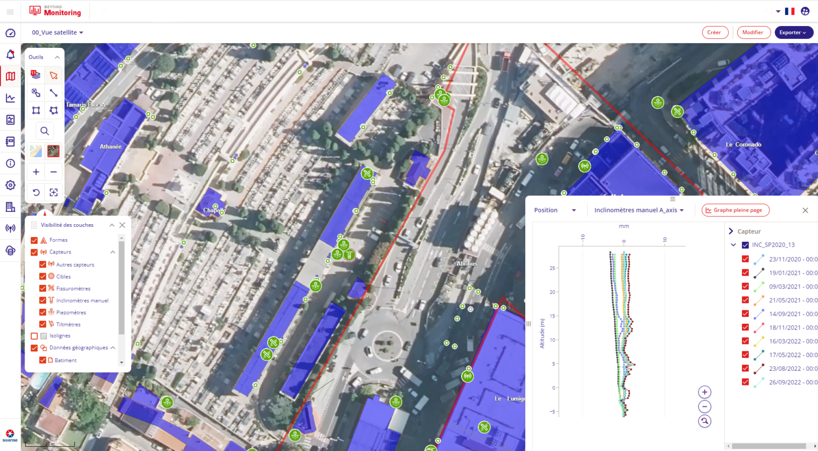Click the graph zoom-out minus button
This screenshot has height=451, width=818.
(x=705, y=407)
